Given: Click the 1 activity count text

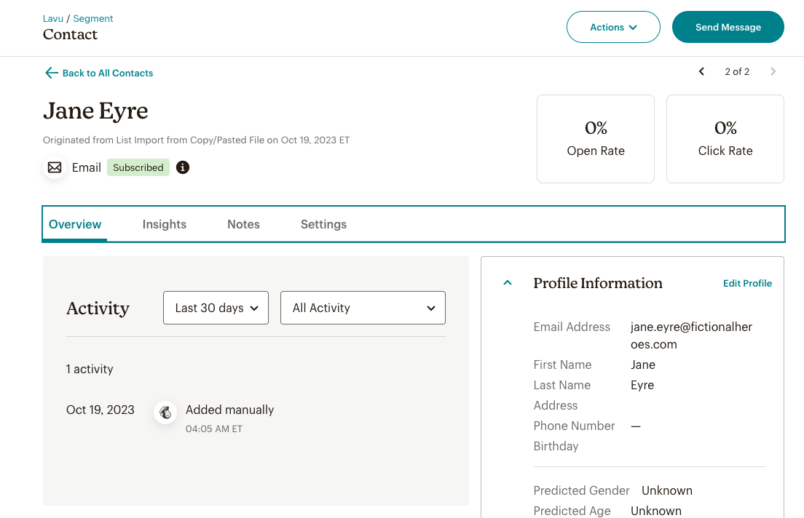Looking at the screenshot, I should point(90,370).
